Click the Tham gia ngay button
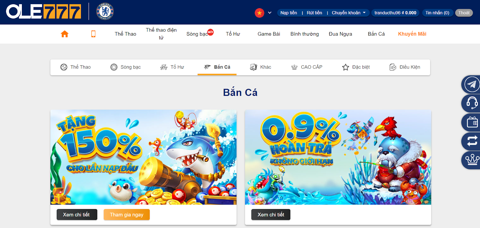480x228 pixels. [x=127, y=214]
